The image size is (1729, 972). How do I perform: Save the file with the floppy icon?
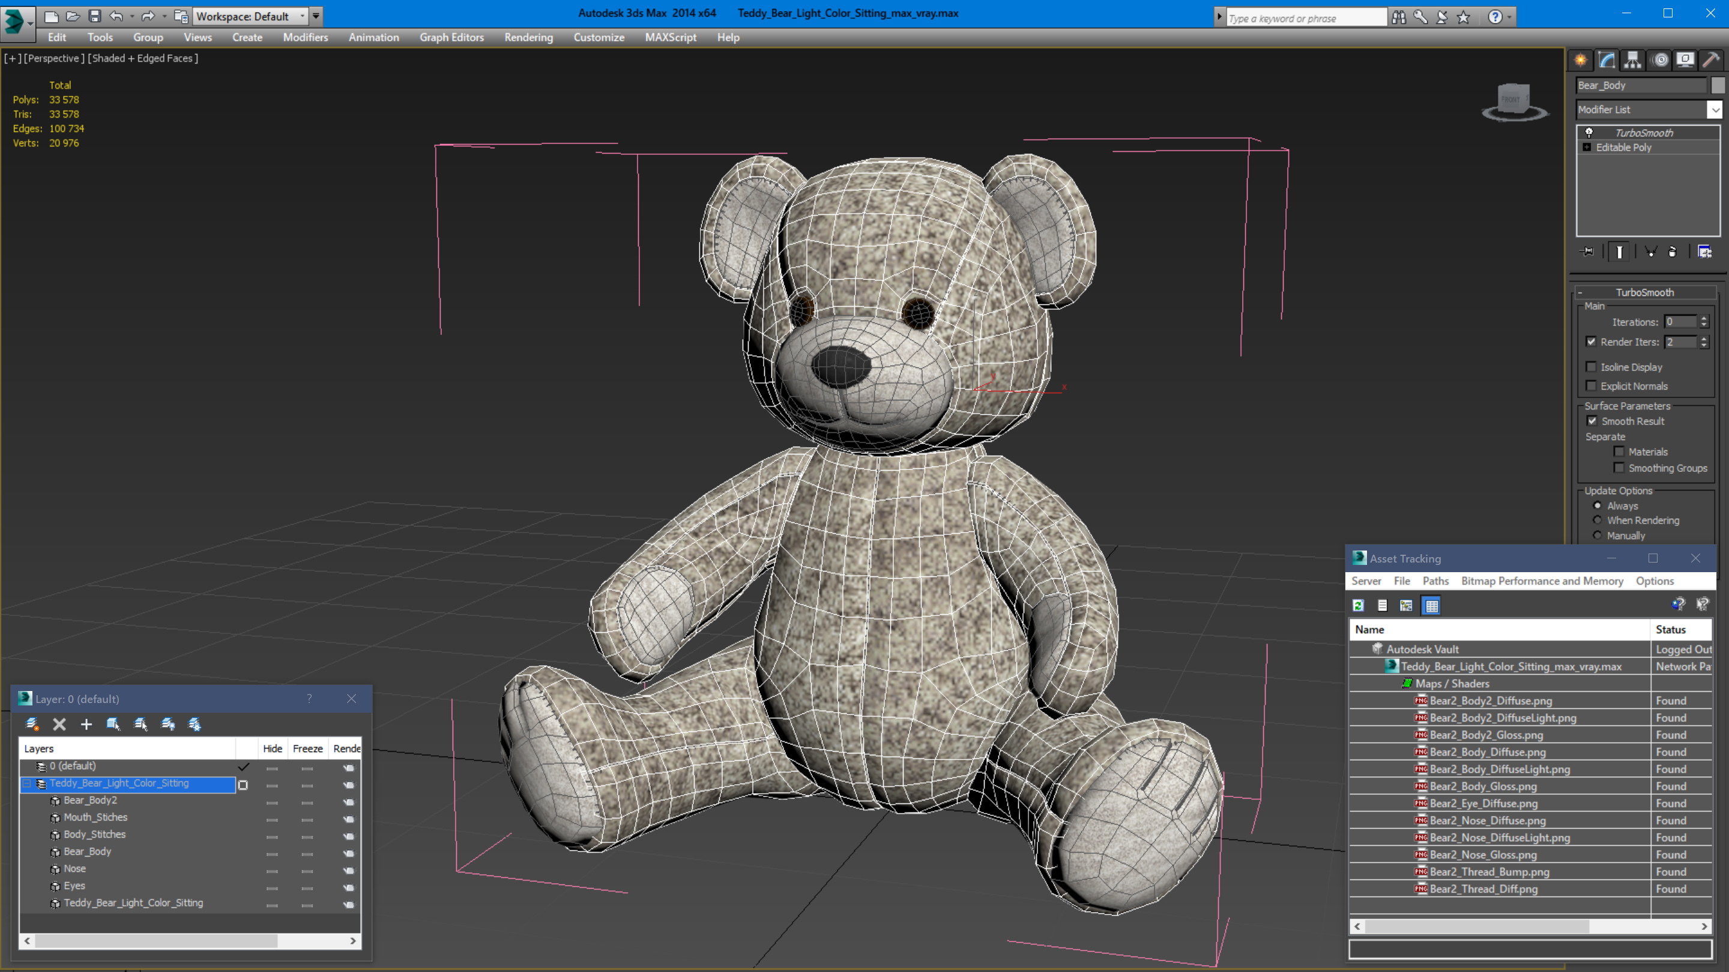click(95, 16)
